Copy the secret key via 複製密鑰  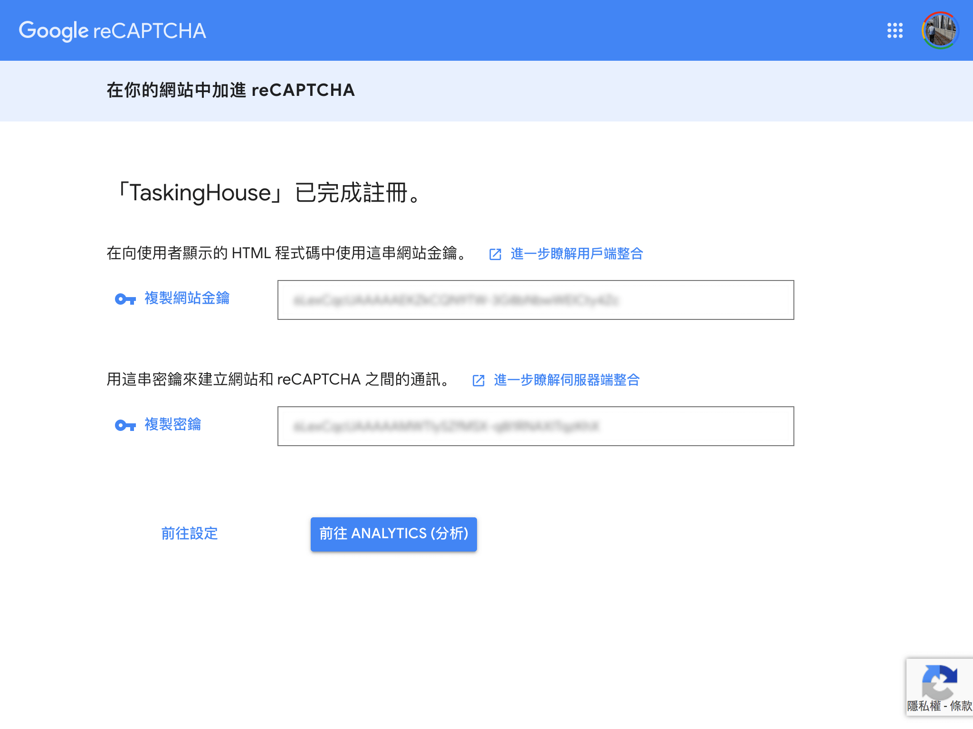click(x=172, y=424)
